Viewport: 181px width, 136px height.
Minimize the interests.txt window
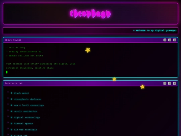[165, 83]
